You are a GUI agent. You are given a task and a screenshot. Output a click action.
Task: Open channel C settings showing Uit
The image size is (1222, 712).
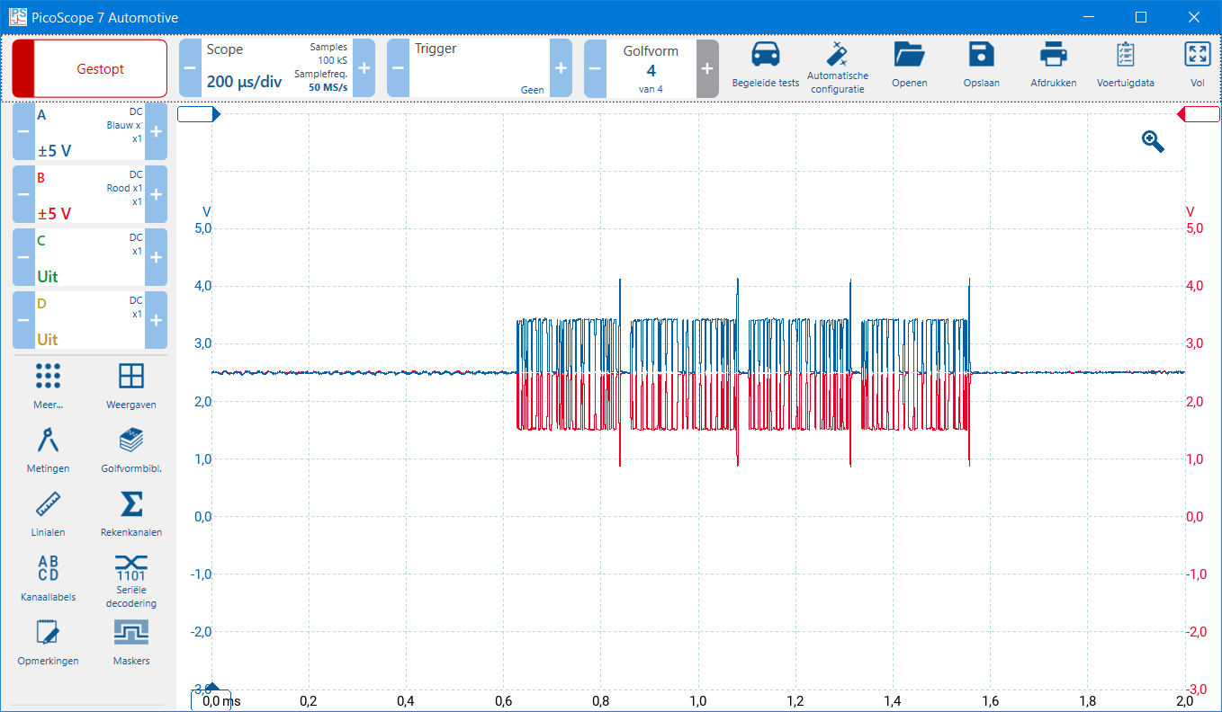89,257
